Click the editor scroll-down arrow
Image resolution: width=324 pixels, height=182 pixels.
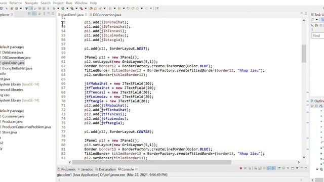click(x=304, y=157)
